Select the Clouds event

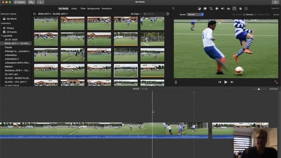point(8,47)
